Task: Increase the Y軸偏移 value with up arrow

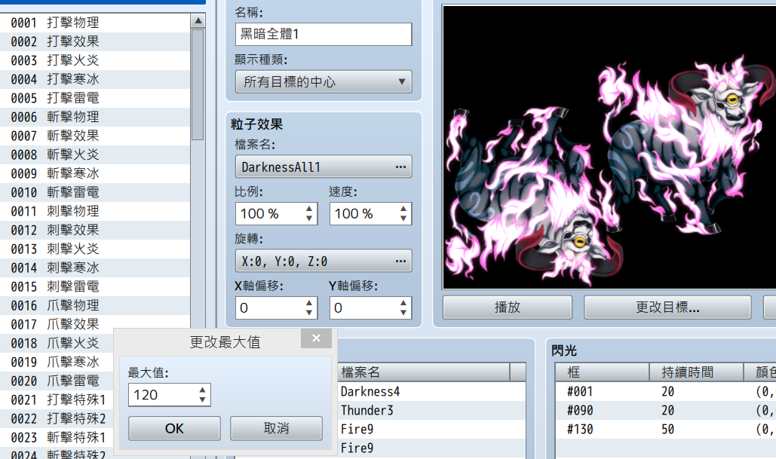Action: click(x=403, y=303)
